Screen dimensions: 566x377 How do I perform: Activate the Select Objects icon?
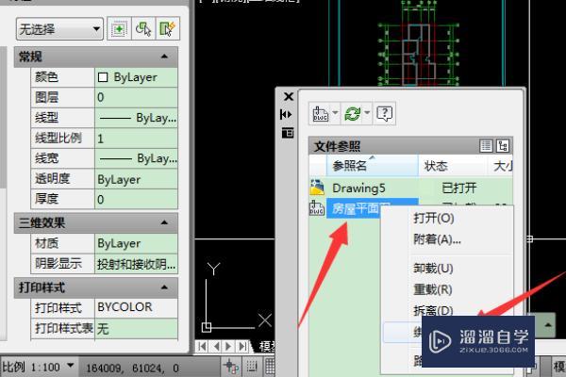coord(143,29)
